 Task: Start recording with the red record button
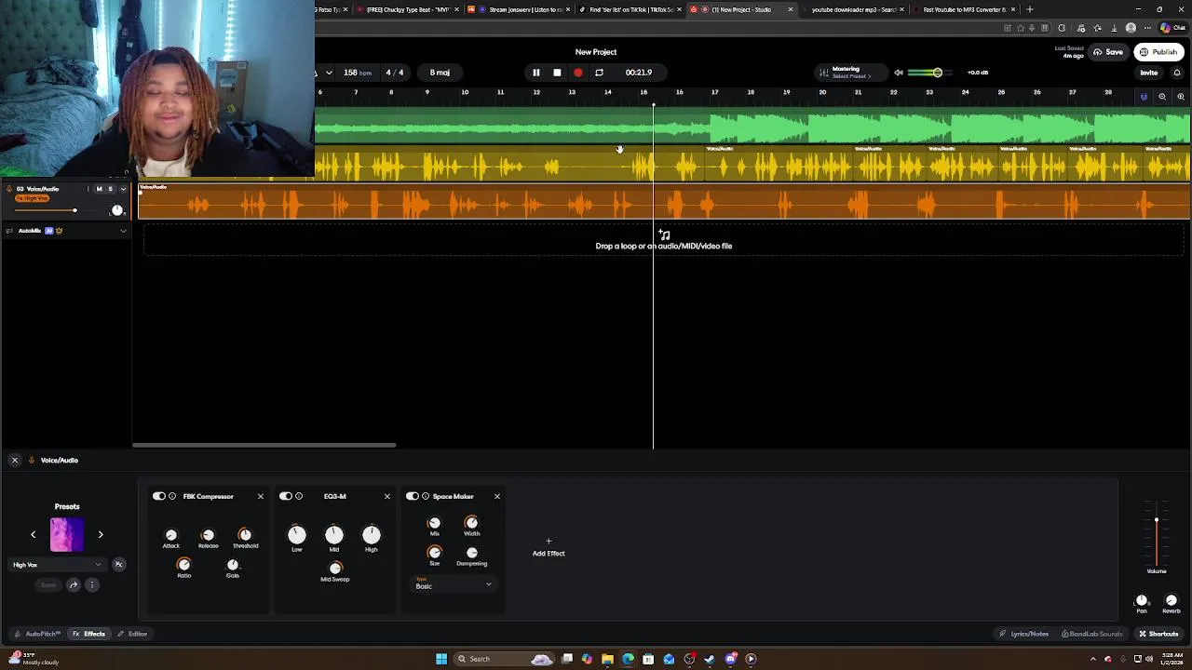[578, 73]
